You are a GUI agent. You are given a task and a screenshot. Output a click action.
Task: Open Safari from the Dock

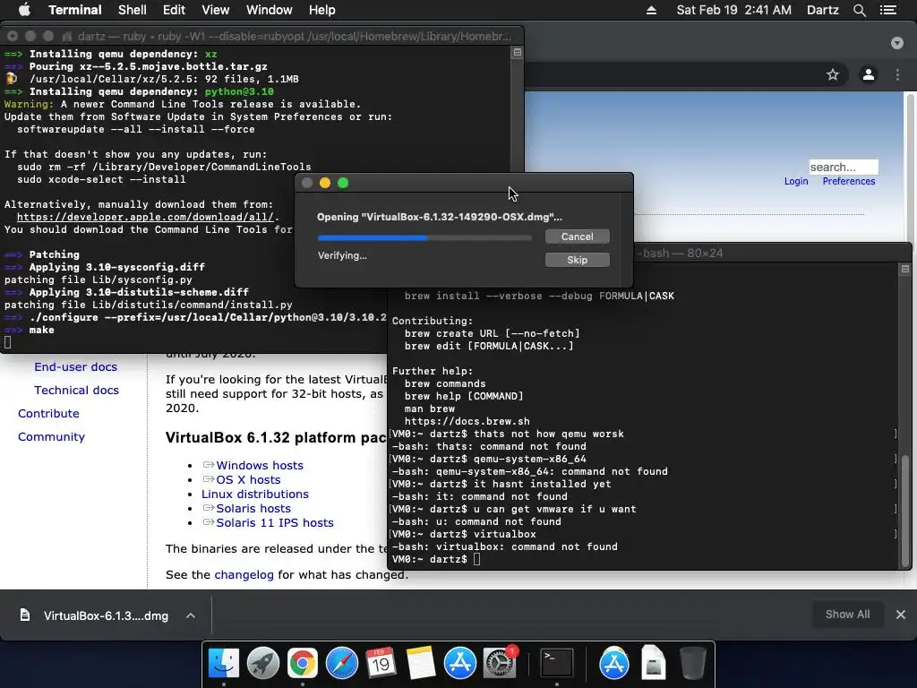point(341,663)
